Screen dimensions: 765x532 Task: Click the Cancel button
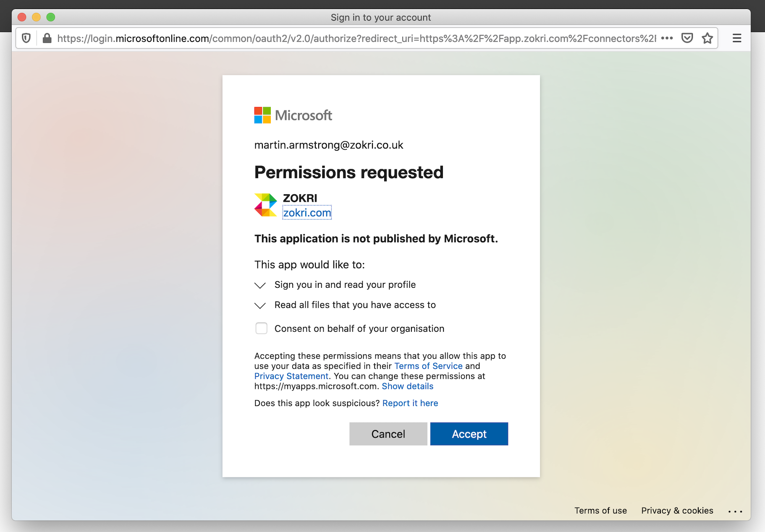pyautogui.click(x=388, y=434)
